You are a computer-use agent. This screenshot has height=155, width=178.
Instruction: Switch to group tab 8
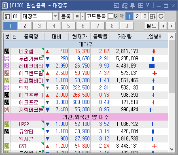click(112, 26)
